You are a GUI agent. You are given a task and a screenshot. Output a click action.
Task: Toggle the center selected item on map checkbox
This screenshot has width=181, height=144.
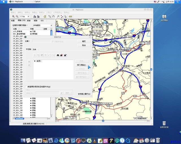(x=26, y=87)
